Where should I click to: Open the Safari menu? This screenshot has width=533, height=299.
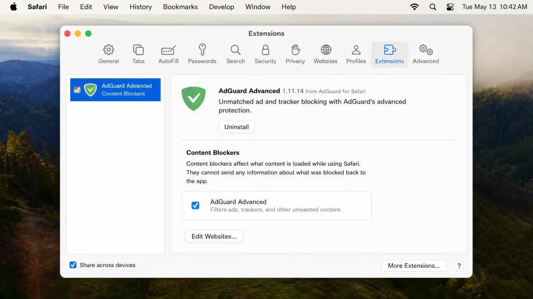coord(37,7)
